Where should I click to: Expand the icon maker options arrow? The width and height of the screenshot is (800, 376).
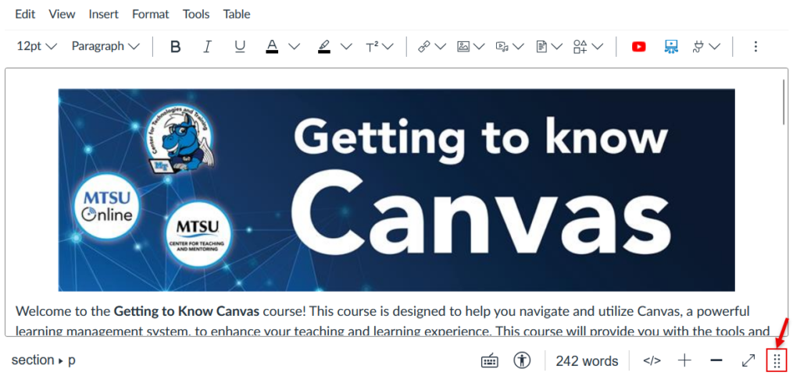[598, 47]
